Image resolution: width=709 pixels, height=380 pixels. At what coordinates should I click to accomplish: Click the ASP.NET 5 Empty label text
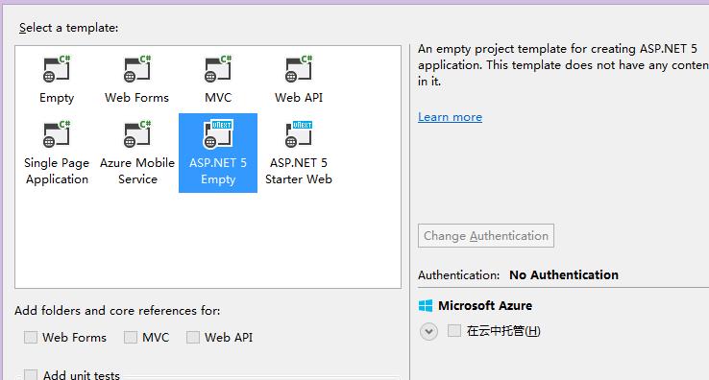coord(218,171)
